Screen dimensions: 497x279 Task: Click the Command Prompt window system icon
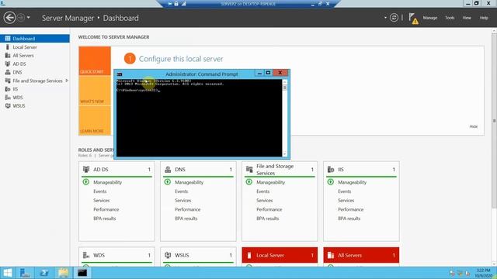(x=120, y=74)
